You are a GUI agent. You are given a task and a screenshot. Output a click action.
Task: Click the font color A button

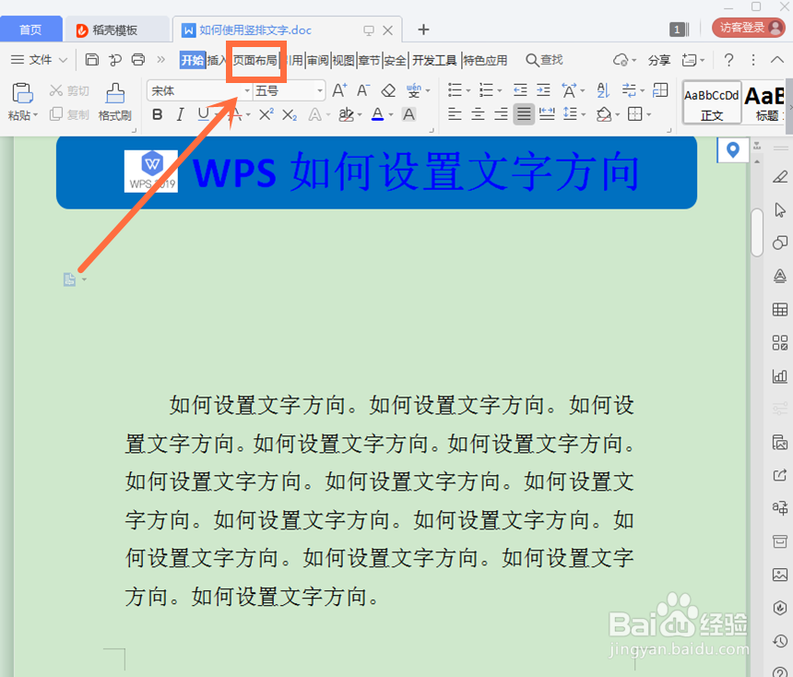[377, 114]
